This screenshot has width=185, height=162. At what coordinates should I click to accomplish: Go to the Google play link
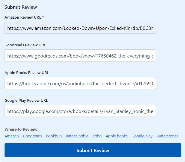click(x=142, y=136)
